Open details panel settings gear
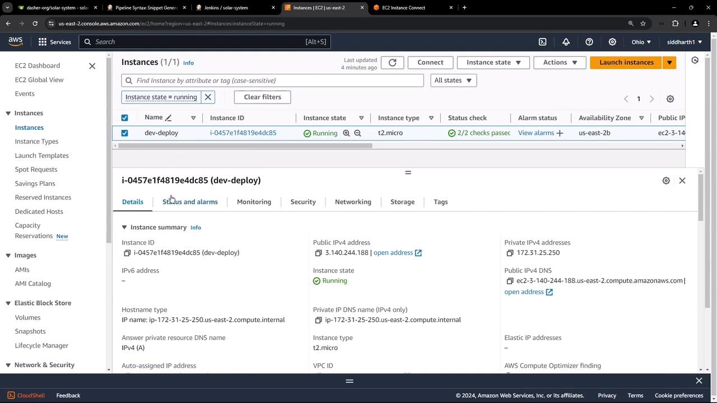Viewport: 717px width, 403px height. coord(666,180)
